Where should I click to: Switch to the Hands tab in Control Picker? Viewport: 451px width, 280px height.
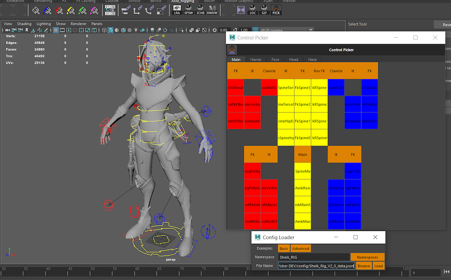click(256, 60)
